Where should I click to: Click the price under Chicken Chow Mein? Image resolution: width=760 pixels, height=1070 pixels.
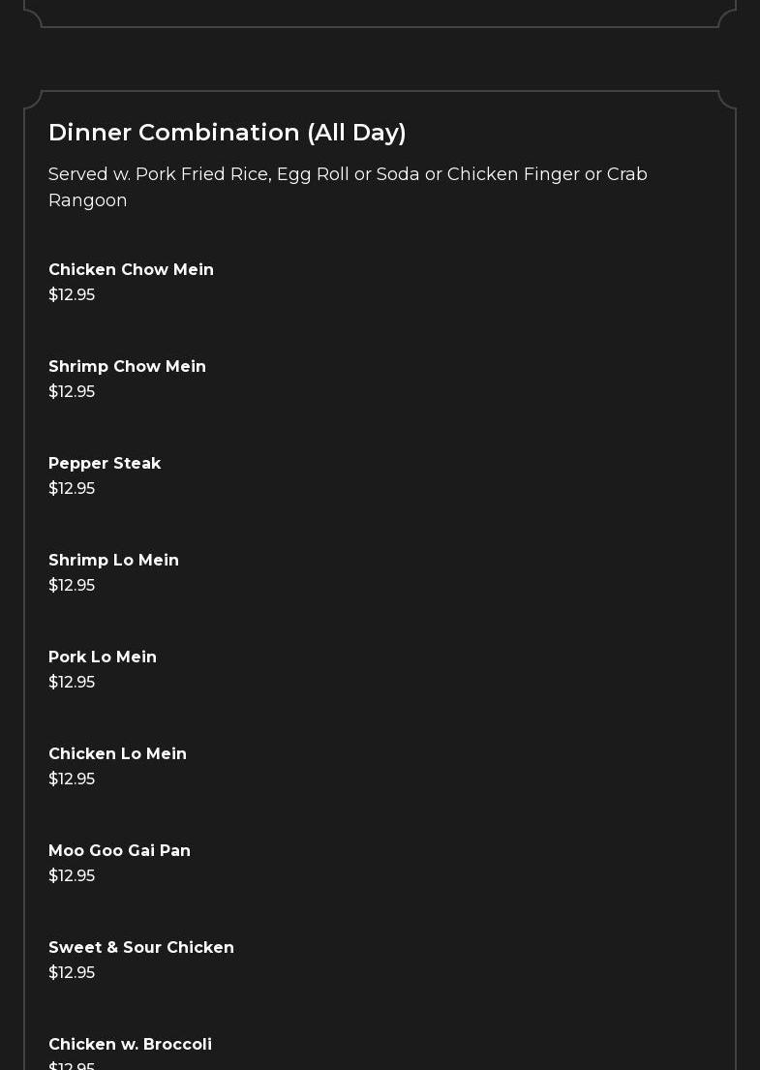[72, 294]
